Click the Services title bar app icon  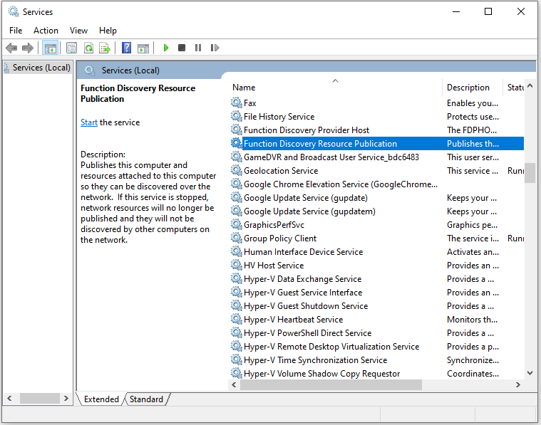(x=14, y=11)
